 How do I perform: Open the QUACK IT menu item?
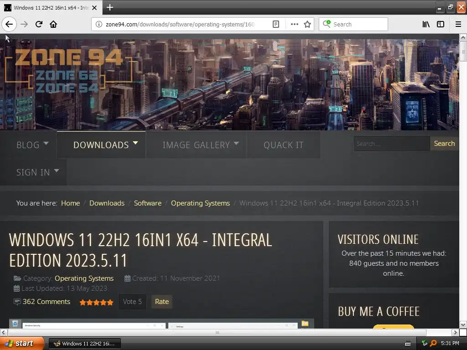(x=283, y=144)
